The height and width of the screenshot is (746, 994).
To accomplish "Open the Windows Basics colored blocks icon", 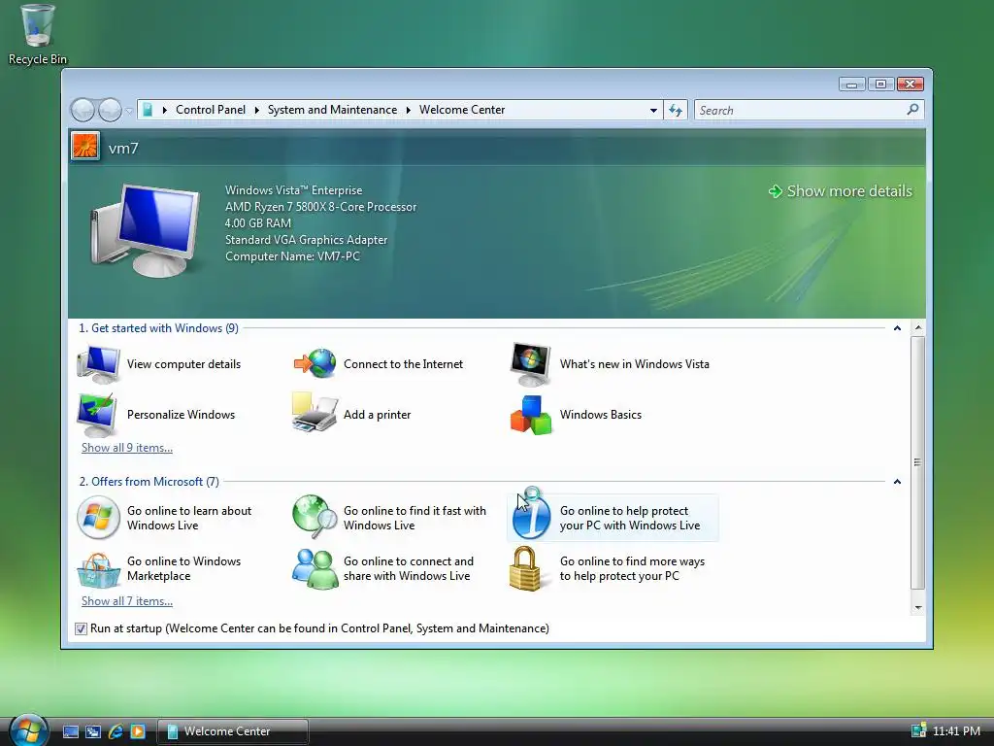I will 531,415.
